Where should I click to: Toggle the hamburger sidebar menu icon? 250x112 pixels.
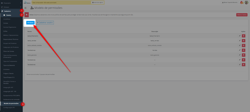coord(25,8)
